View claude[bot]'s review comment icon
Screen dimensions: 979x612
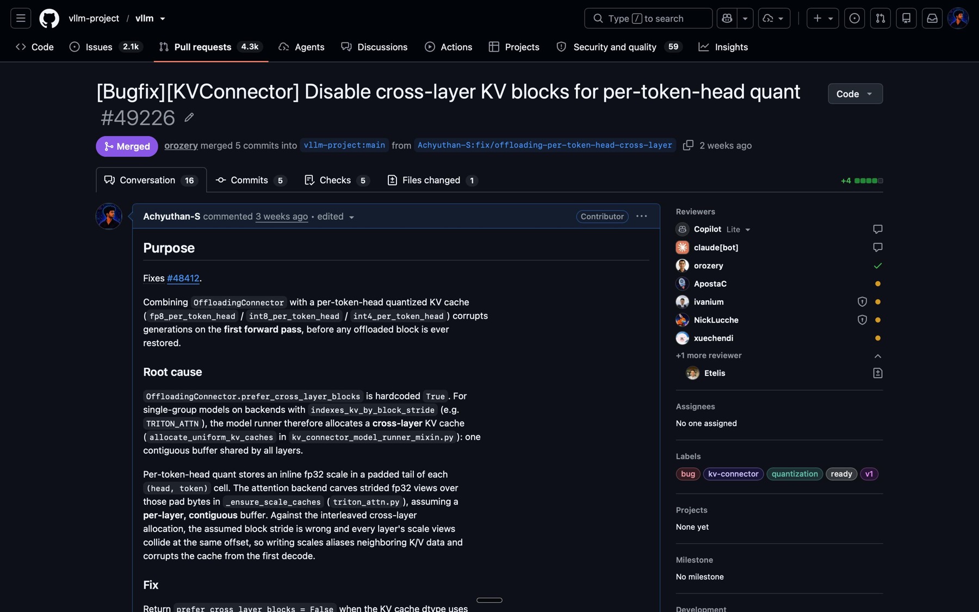(877, 248)
